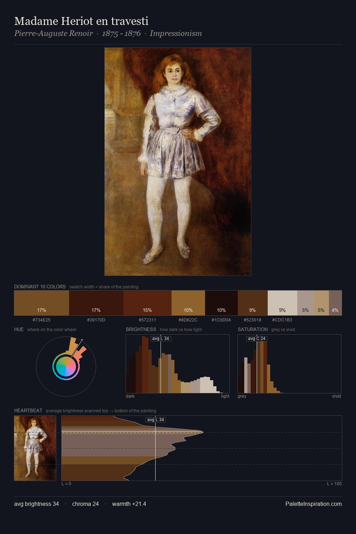Select the #523018 brown swatch labeled 9%
This screenshot has width=356, height=534.
253,303
